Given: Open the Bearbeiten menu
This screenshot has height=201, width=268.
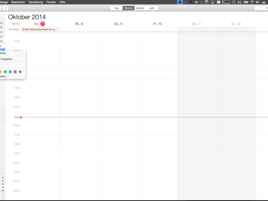Looking at the screenshot, I should pyautogui.click(x=18, y=2).
